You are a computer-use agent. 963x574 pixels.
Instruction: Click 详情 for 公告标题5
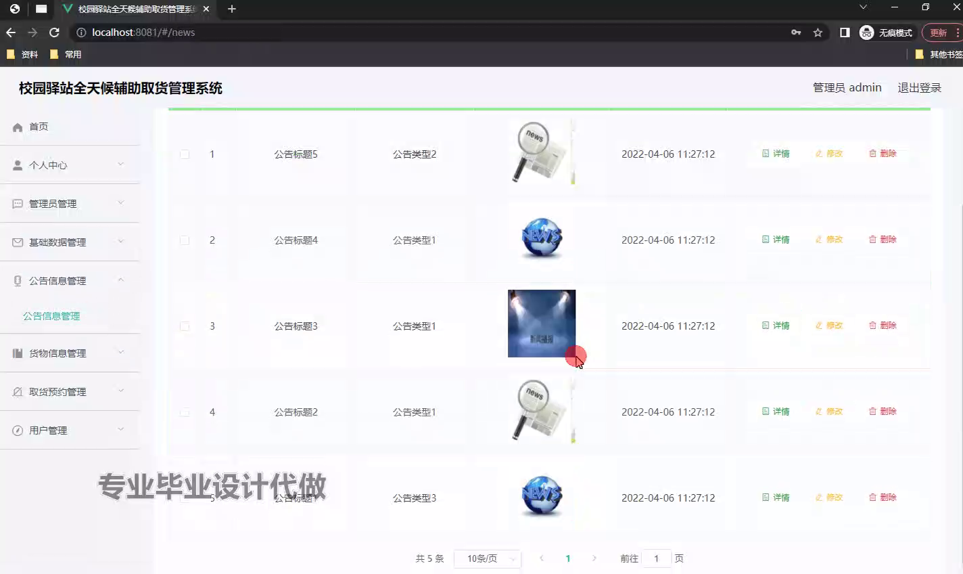(x=776, y=154)
